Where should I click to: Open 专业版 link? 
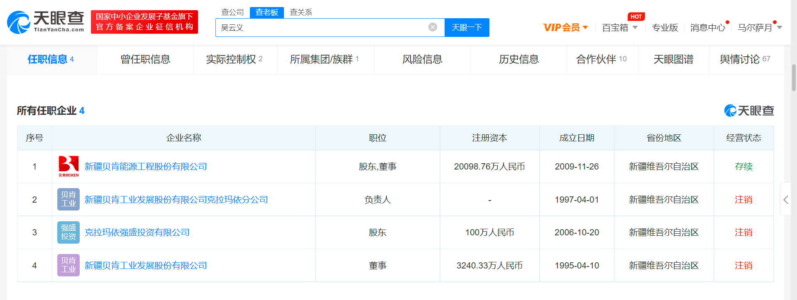pos(665,28)
